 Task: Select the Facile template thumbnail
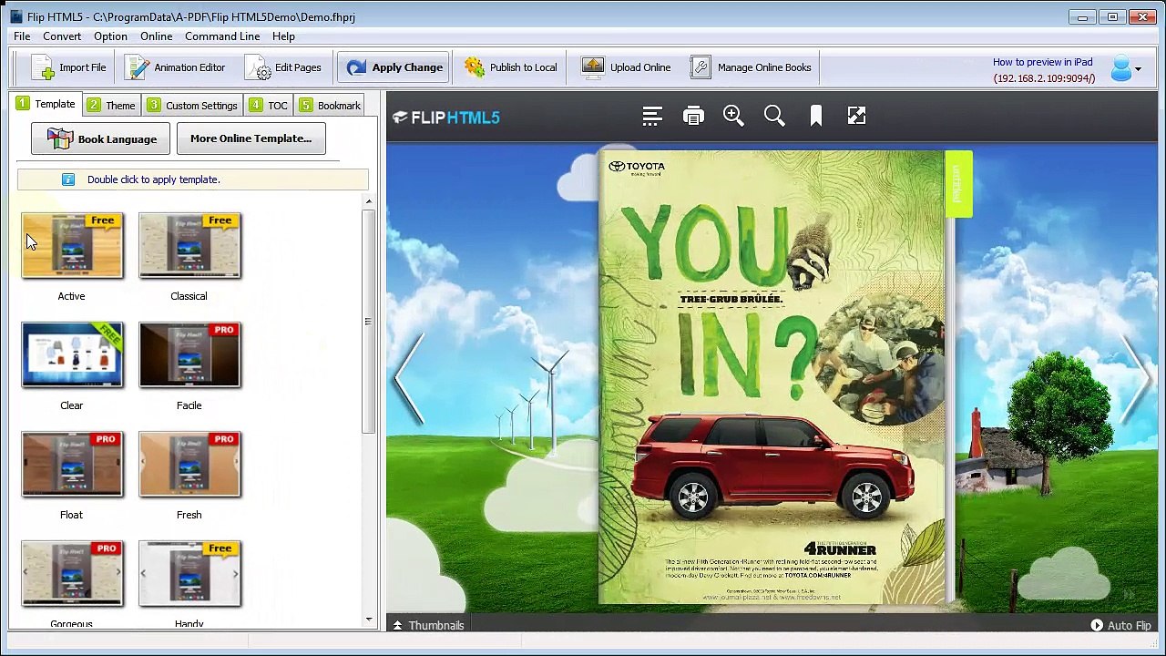click(x=189, y=355)
